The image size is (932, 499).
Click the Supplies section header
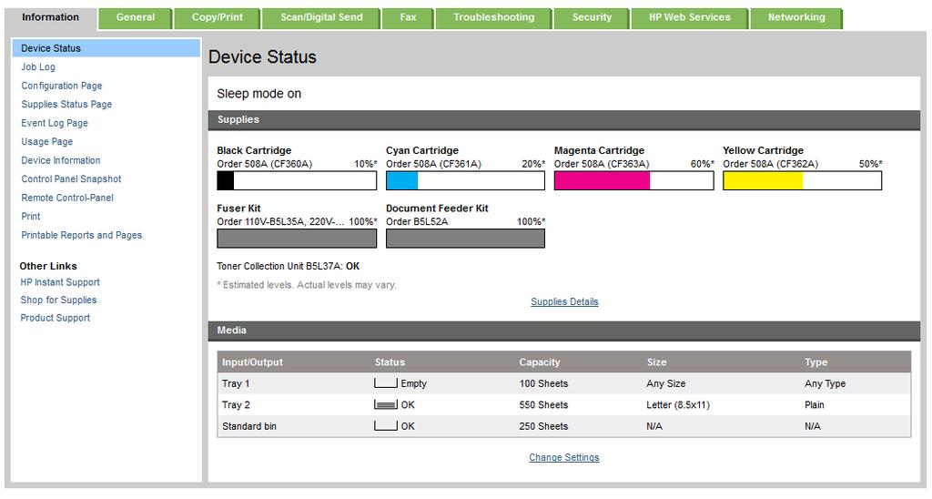pyautogui.click(x=564, y=119)
